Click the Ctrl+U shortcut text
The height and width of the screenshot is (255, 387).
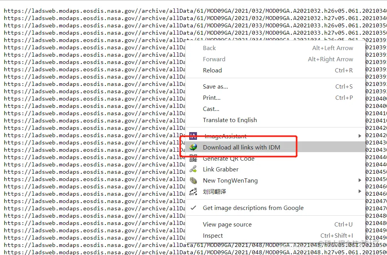click(x=343, y=225)
